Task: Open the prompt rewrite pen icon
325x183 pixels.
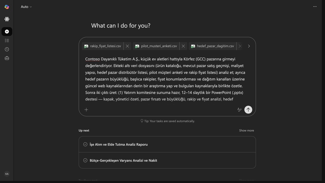Action: coord(239,110)
